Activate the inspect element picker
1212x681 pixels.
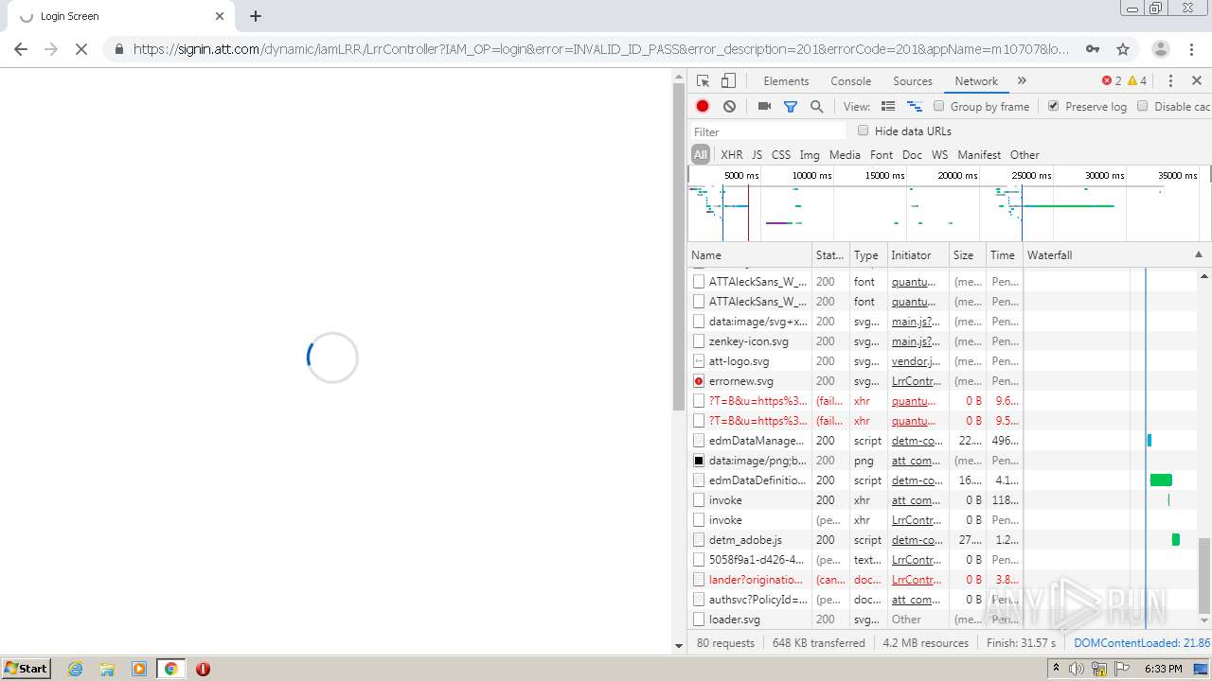pos(703,81)
